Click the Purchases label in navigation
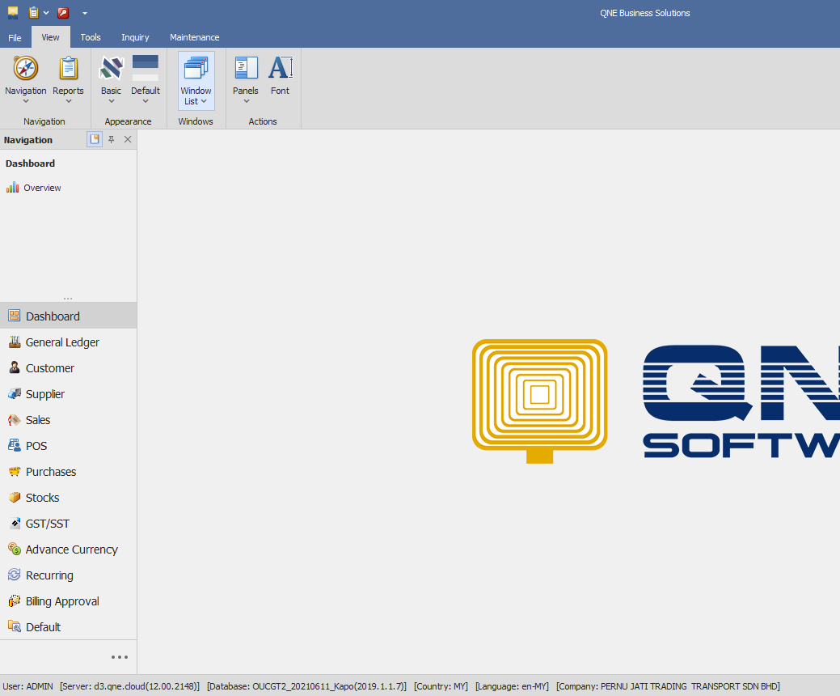The height and width of the screenshot is (696, 840). point(51,471)
